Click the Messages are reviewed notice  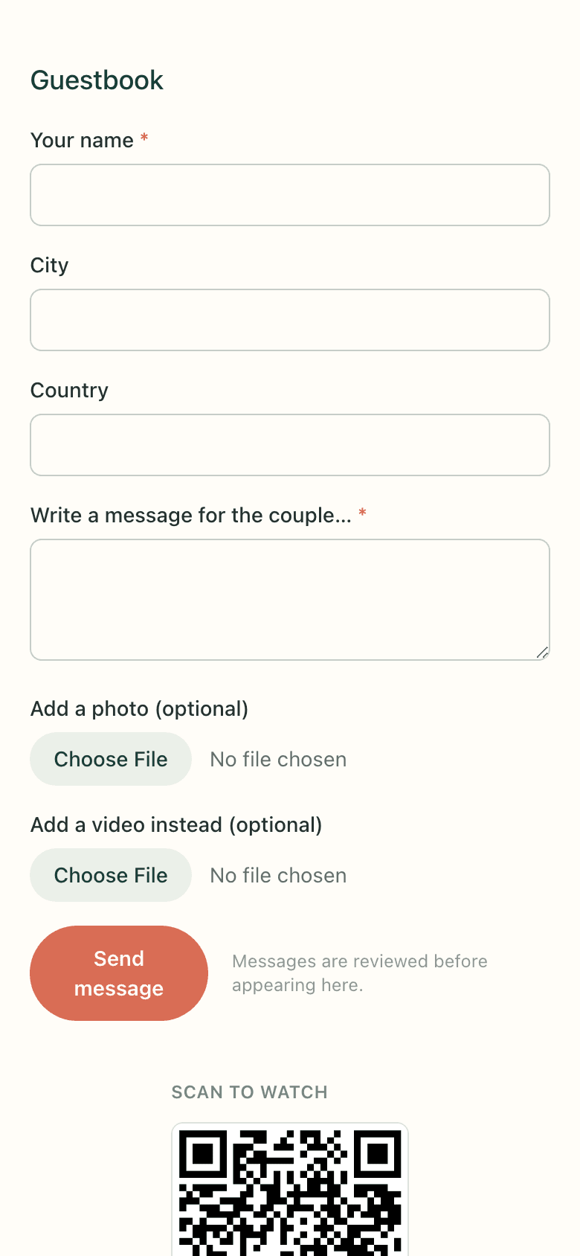click(x=360, y=973)
